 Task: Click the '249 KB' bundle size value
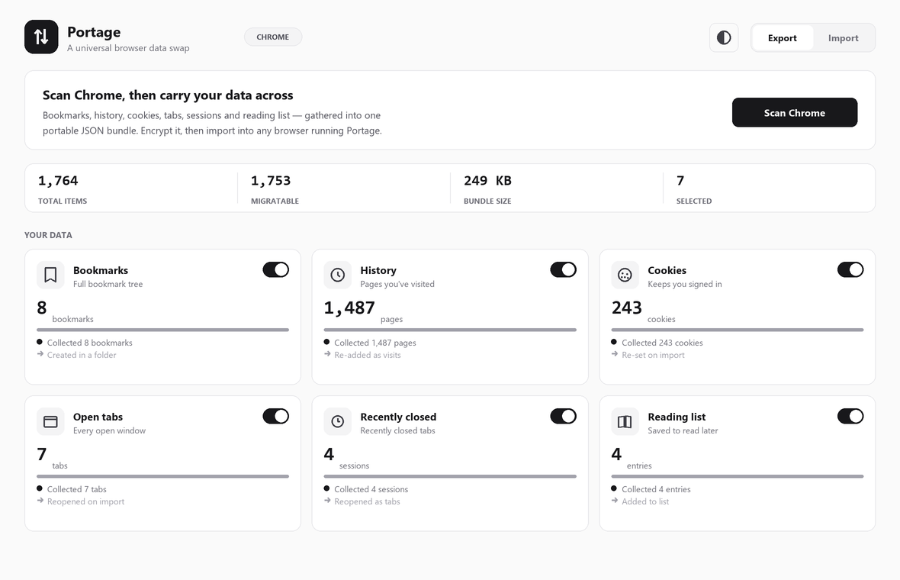(x=488, y=181)
